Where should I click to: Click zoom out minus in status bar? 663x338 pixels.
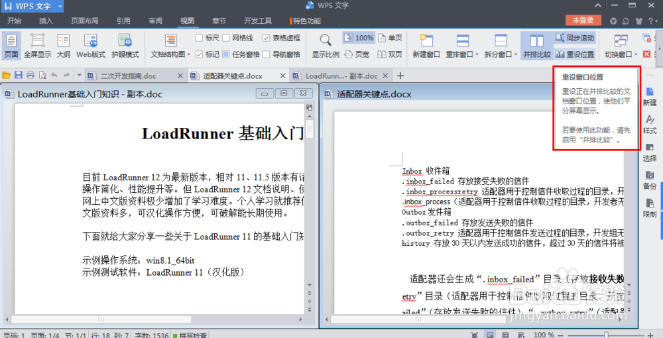click(x=561, y=335)
